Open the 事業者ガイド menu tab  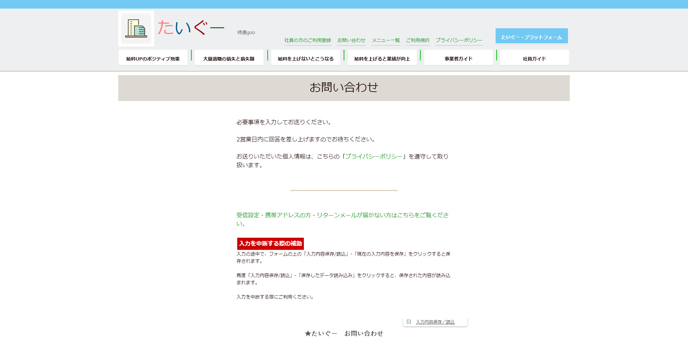point(458,58)
